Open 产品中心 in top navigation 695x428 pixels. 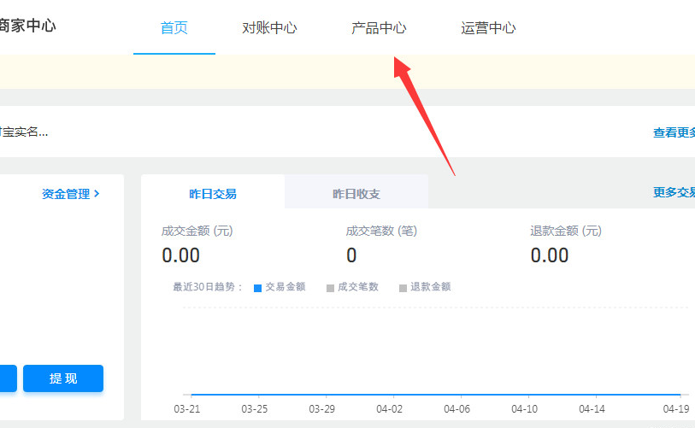pyautogui.click(x=379, y=28)
